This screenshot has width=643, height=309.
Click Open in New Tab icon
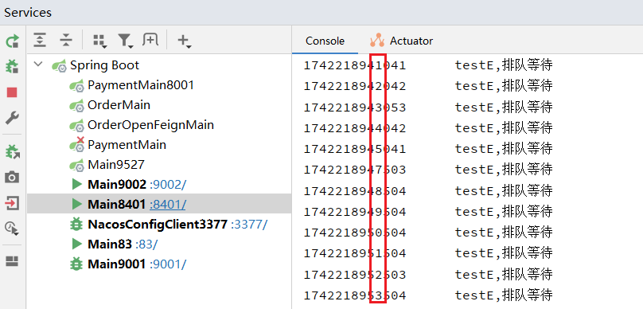coord(150,40)
